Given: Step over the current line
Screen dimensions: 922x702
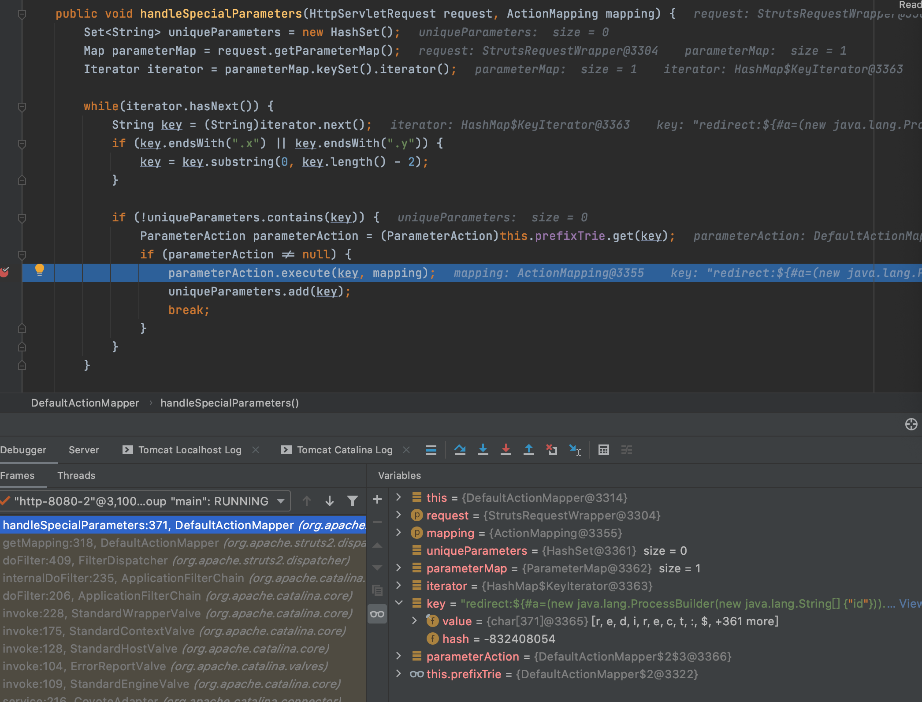Looking at the screenshot, I should [x=460, y=450].
